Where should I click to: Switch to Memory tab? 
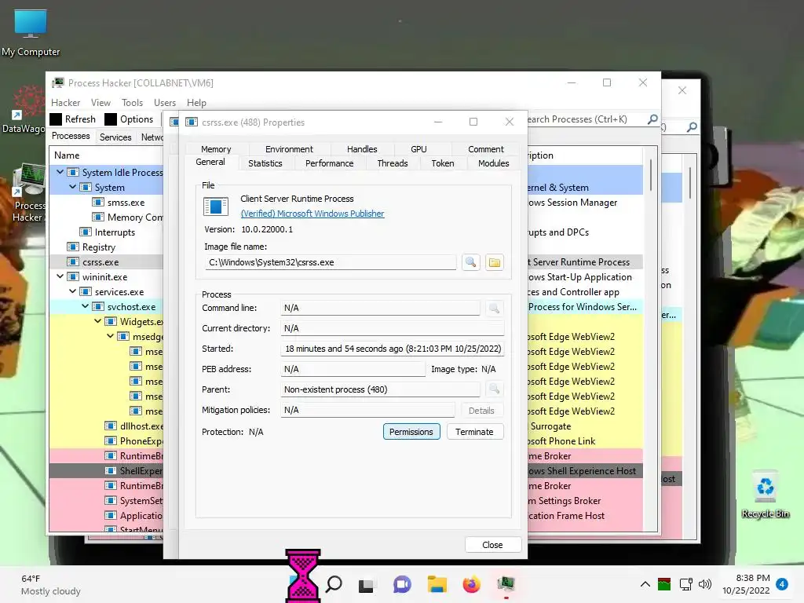point(216,149)
